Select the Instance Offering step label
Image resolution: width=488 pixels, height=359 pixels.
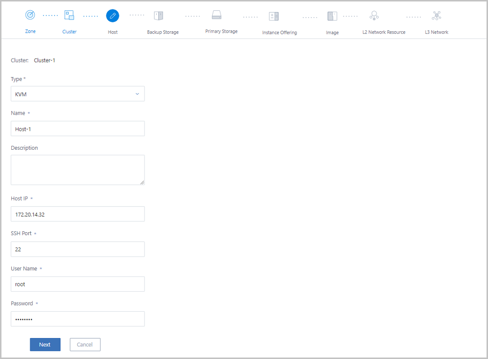point(280,32)
